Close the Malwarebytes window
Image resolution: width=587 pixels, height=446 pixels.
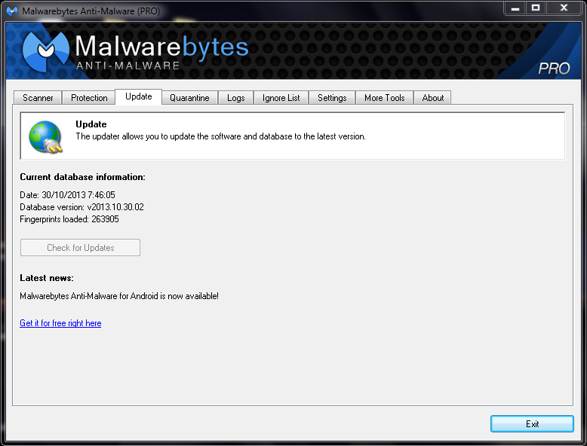(x=564, y=8)
